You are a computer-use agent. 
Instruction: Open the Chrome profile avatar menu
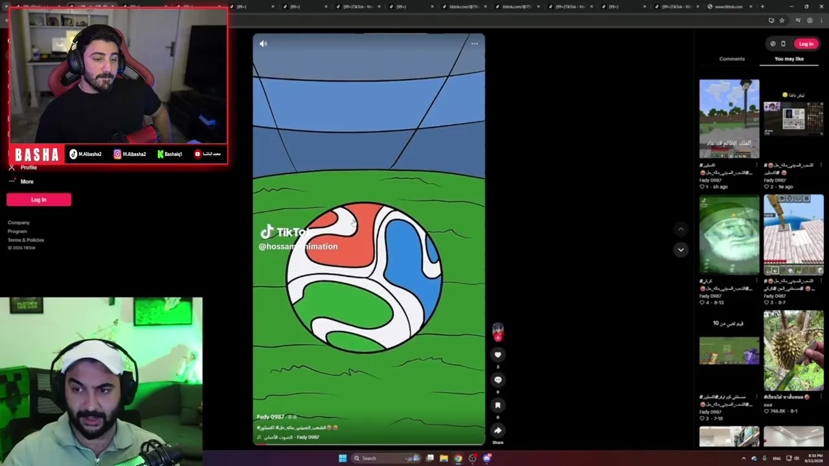(810, 20)
